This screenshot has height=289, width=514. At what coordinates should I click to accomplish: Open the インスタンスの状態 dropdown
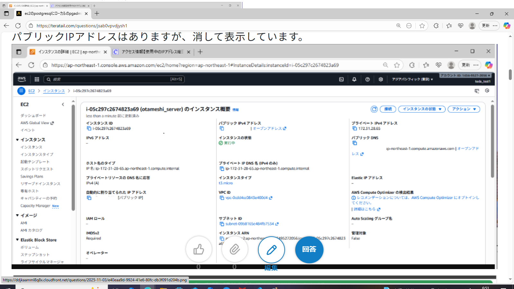coord(421,109)
